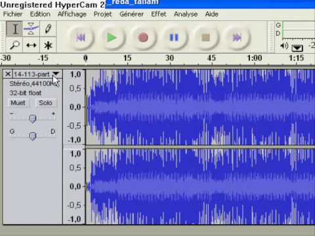The image size is (315, 236).
Task: Click the upper channel waveform
Action: 200,107
